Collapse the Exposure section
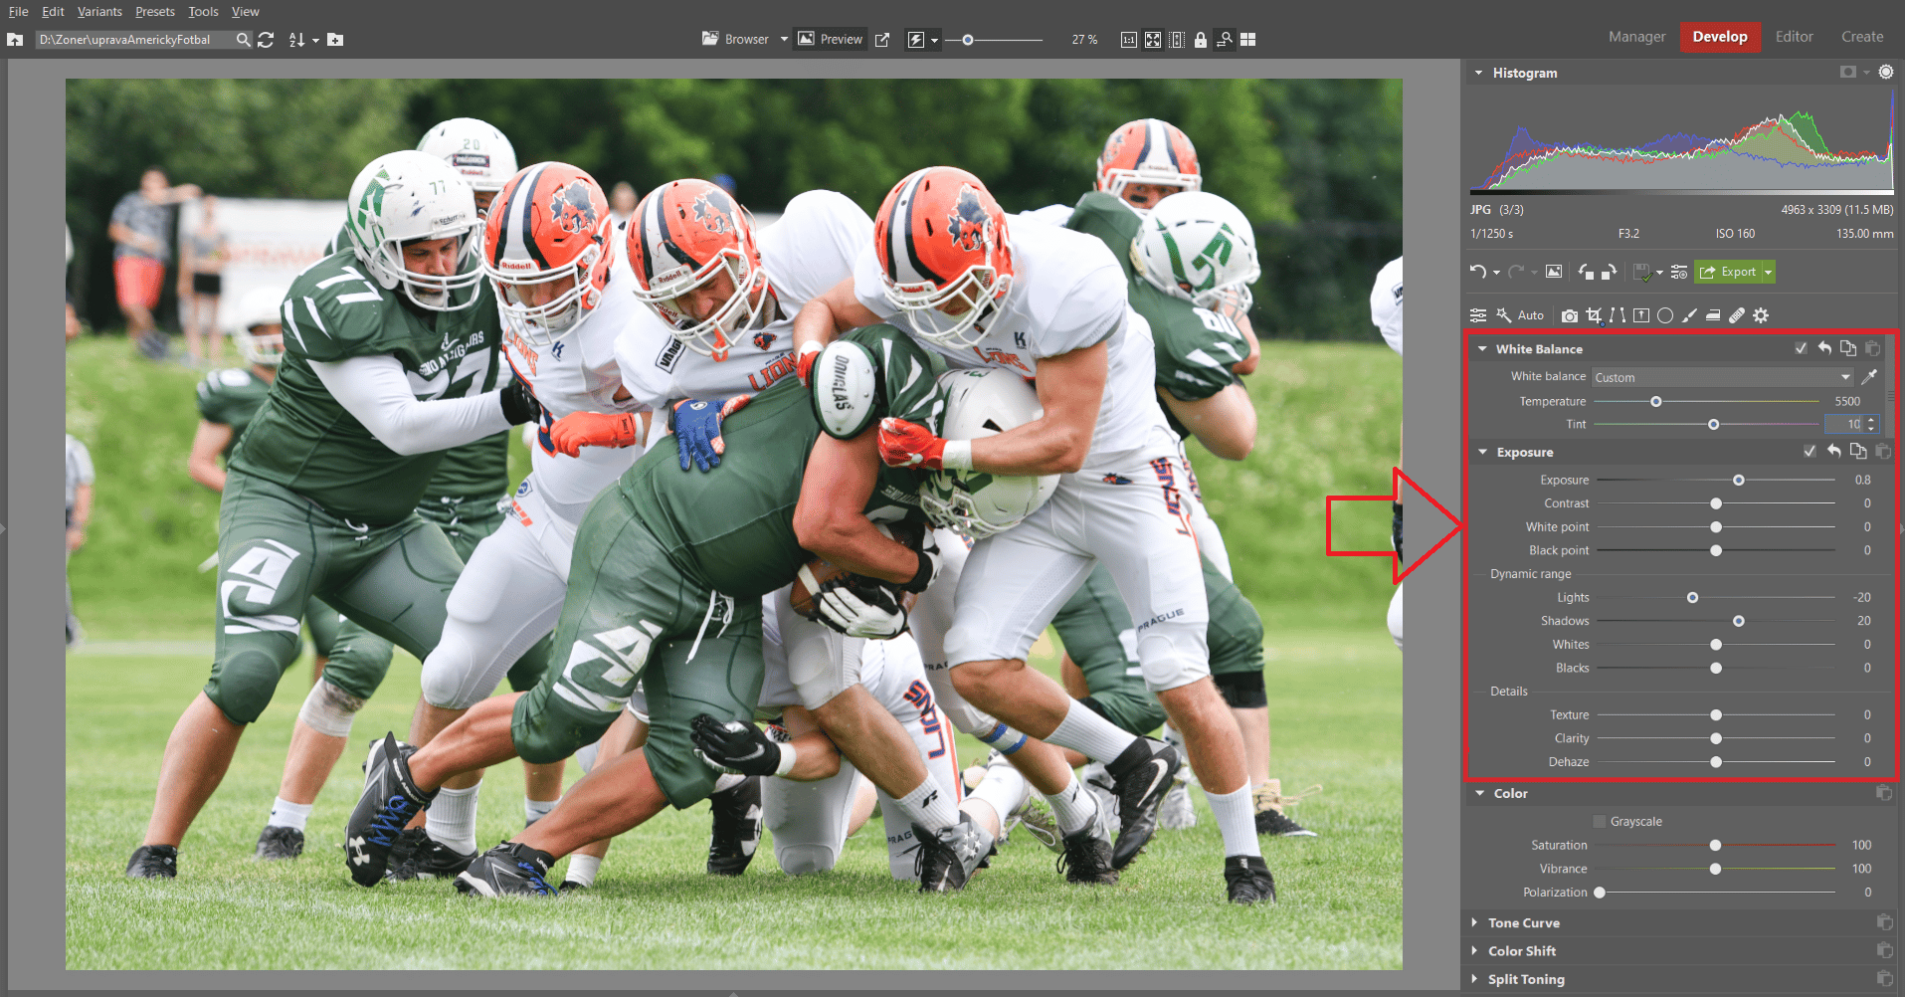Image resolution: width=1905 pixels, height=997 pixels. pos(1482,452)
